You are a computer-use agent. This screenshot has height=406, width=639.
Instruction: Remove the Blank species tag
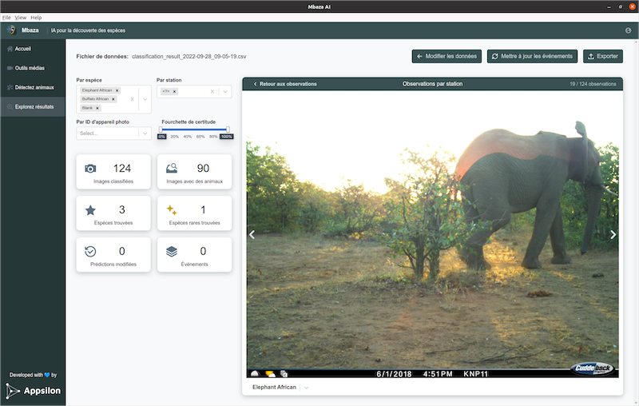97,108
